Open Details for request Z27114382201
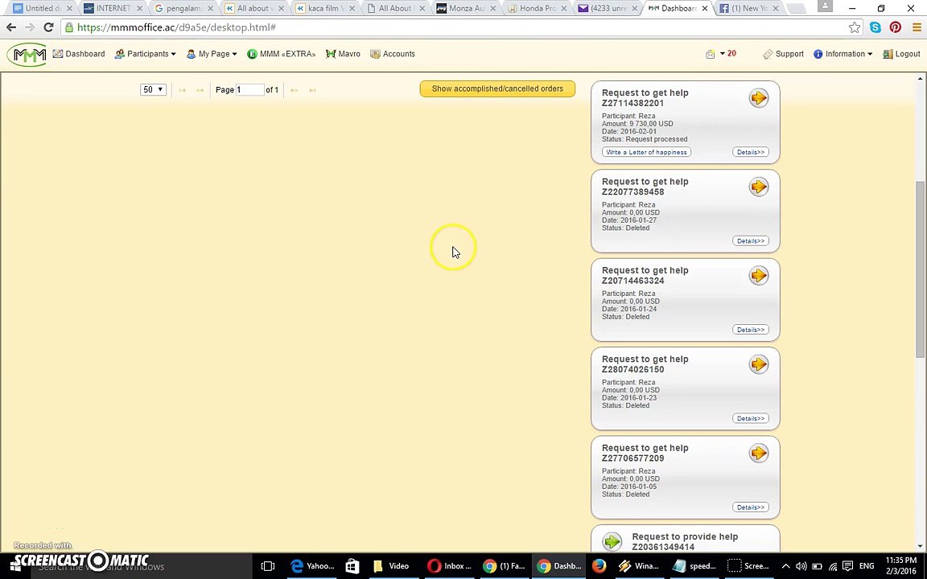Image resolution: width=927 pixels, height=579 pixels. click(x=750, y=152)
